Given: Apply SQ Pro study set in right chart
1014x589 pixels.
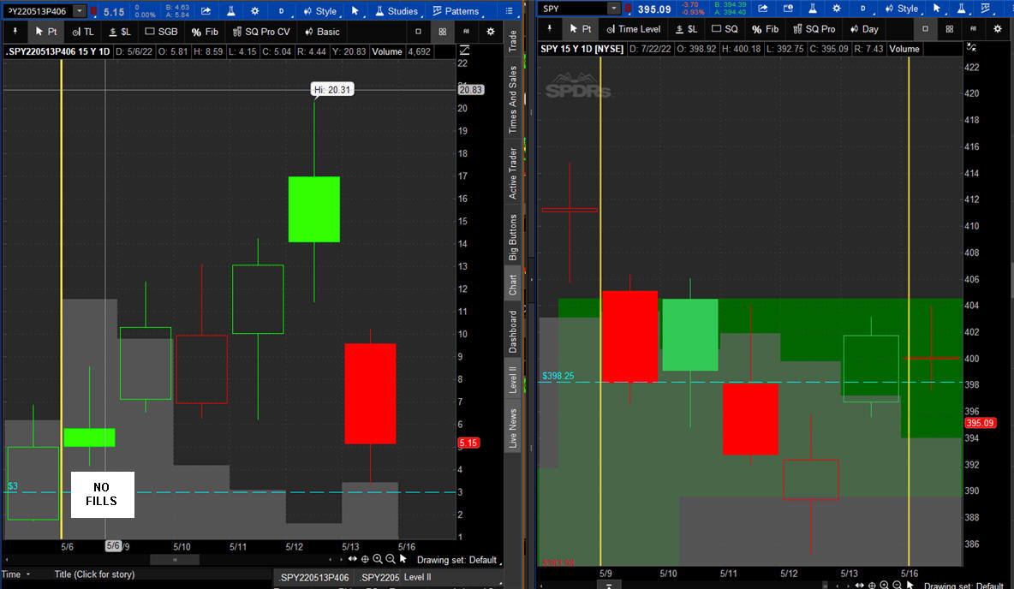Looking at the screenshot, I should click(x=814, y=28).
